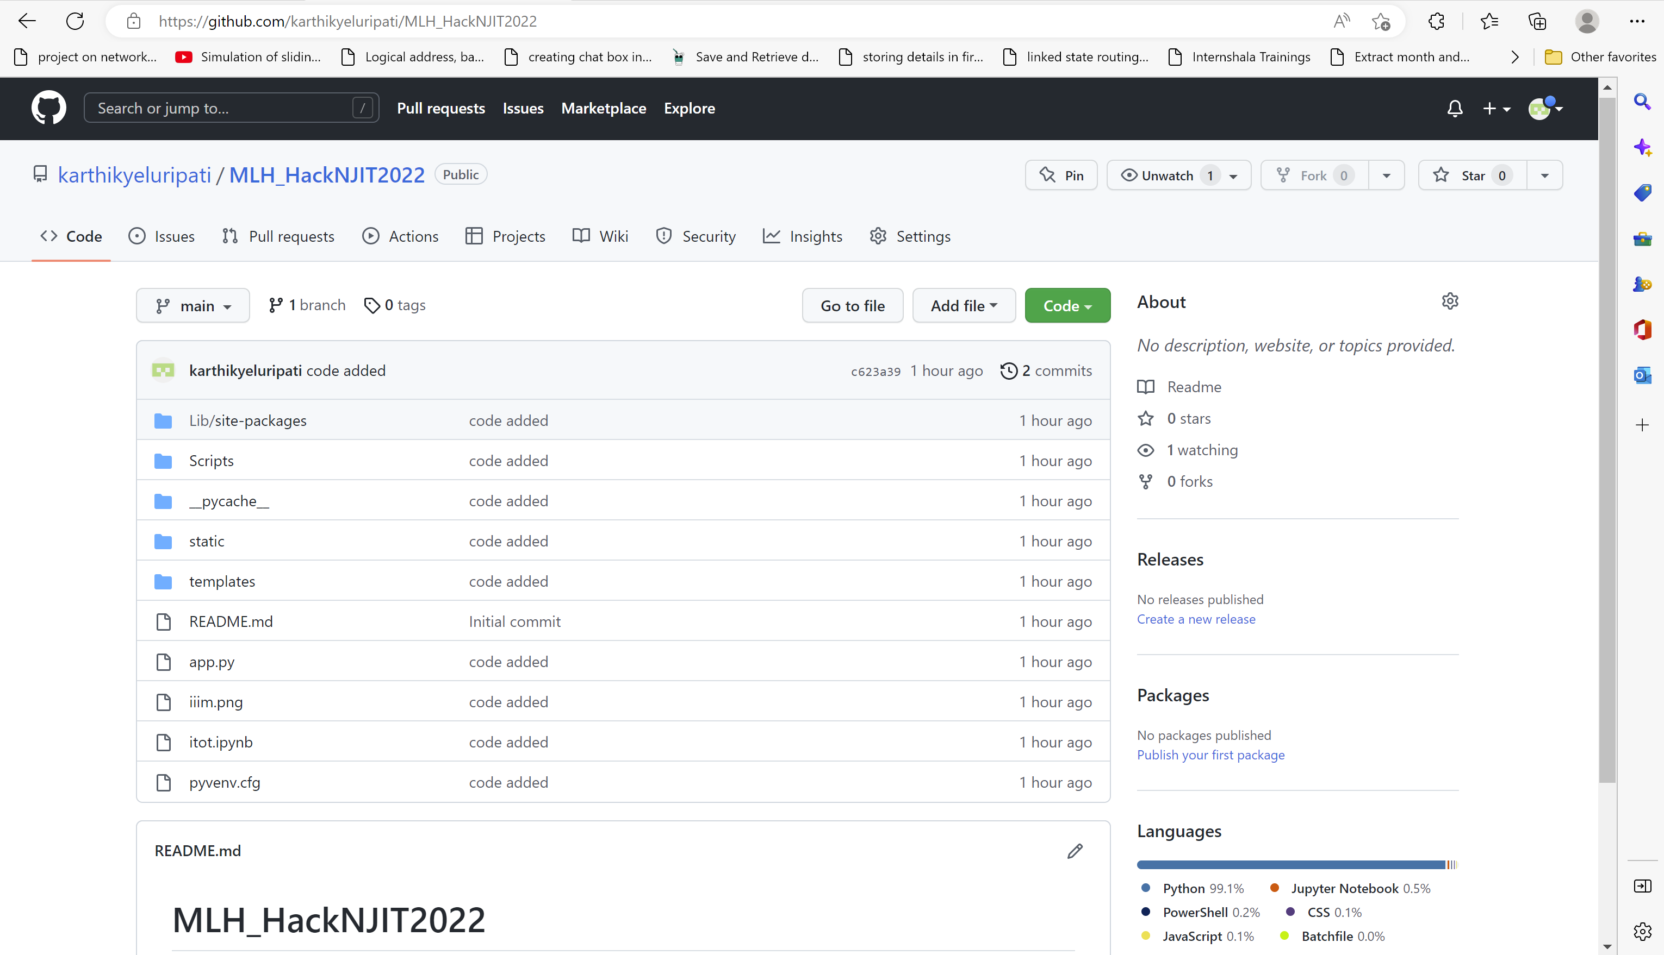Edit README using the pencil icon
This screenshot has width=1664, height=955.
(1075, 851)
